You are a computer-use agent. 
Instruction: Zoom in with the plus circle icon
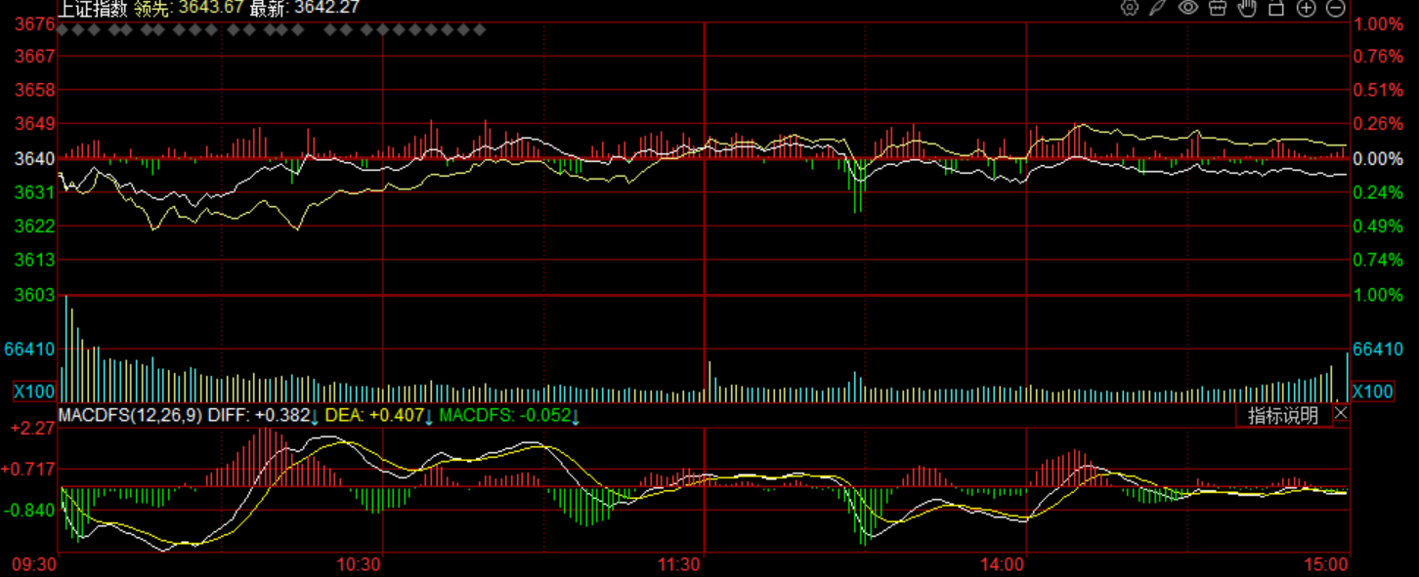tap(1306, 8)
